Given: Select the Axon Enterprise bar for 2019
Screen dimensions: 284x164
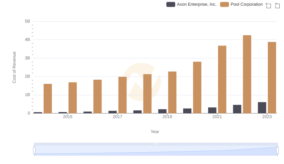Looking at the screenshot, I should (x=162, y=111).
